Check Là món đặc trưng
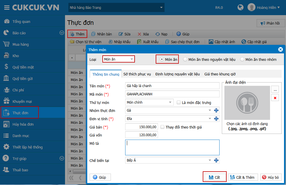 point(179,102)
